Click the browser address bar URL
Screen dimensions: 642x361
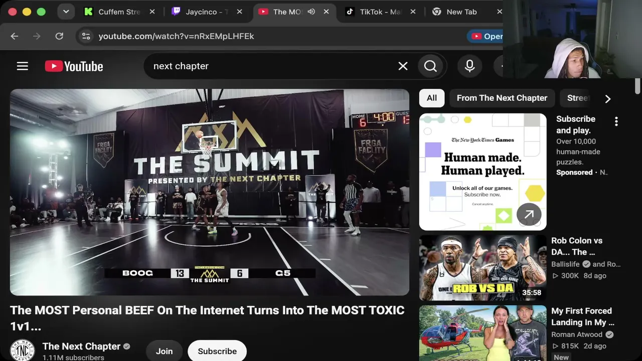[176, 36]
